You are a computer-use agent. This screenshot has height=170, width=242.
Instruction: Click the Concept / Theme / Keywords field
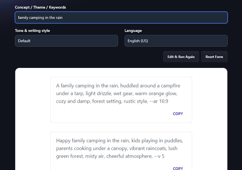(121, 17)
